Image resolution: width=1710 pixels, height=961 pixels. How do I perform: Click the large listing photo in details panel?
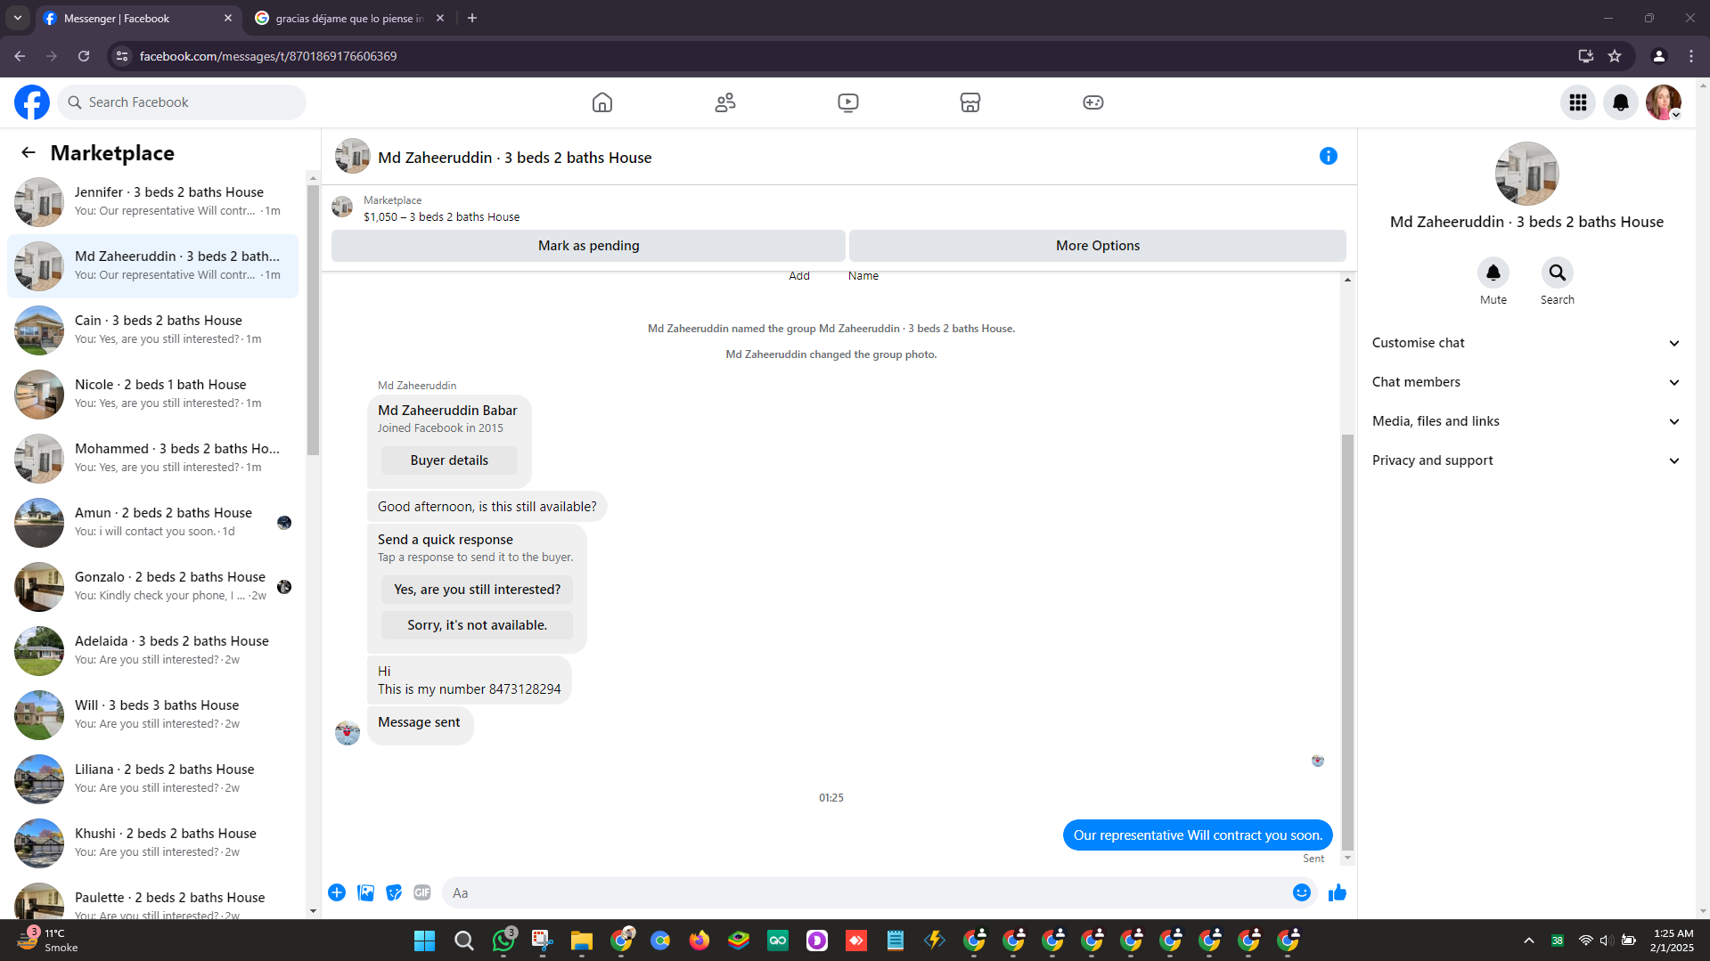(x=1526, y=174)
